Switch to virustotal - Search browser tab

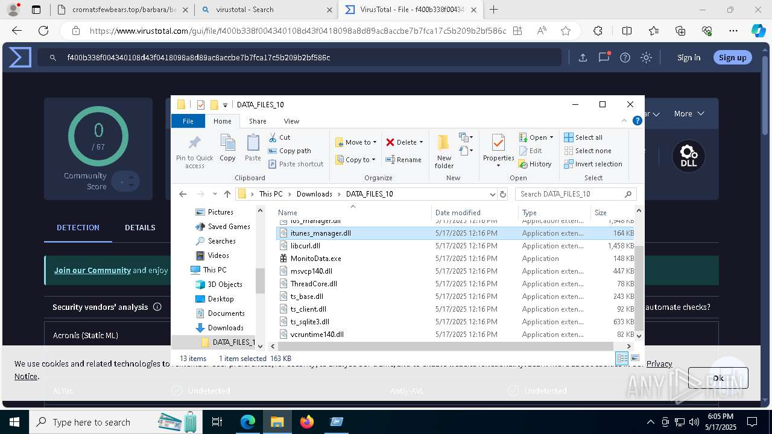pos(267,10)
